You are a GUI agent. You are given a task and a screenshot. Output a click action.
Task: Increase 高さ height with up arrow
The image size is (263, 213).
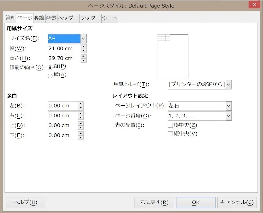[x=84, y=56]
